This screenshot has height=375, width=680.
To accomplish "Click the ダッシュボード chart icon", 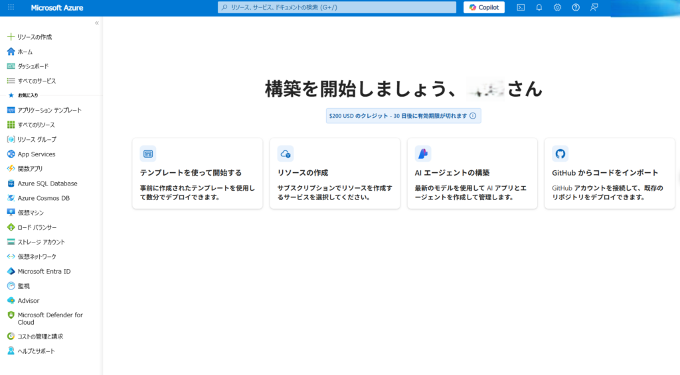I will pos(11,66).
